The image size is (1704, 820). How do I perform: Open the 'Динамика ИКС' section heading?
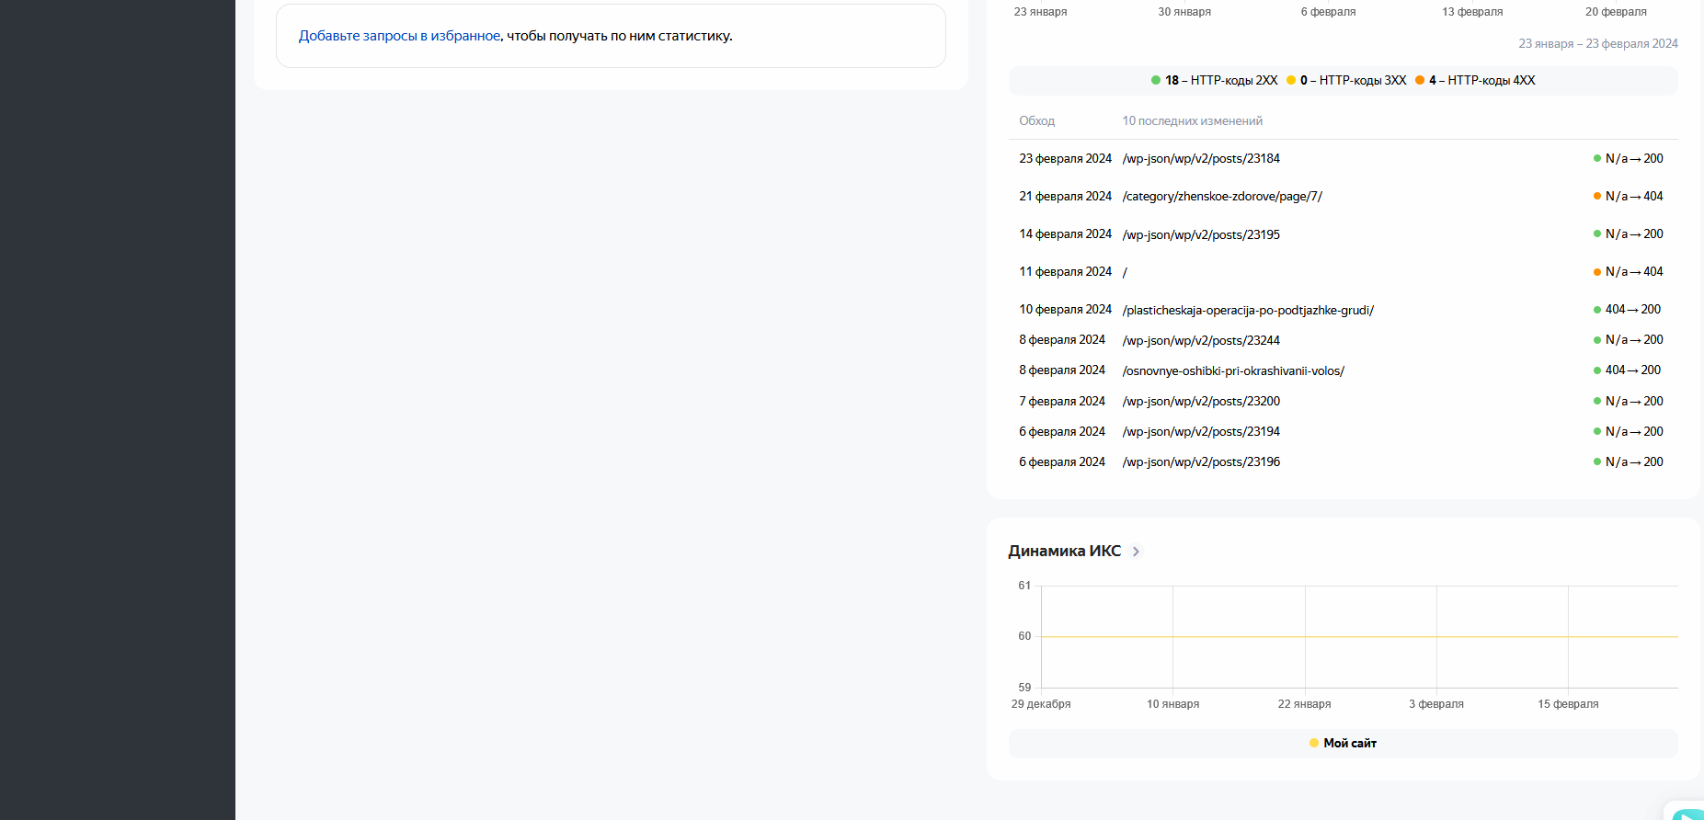1064,551
